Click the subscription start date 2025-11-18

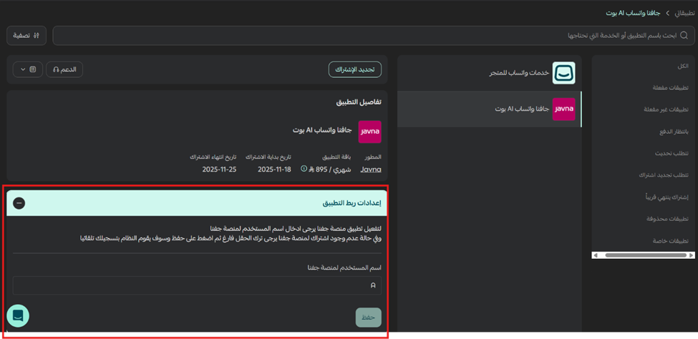click(x=274, y=169)
